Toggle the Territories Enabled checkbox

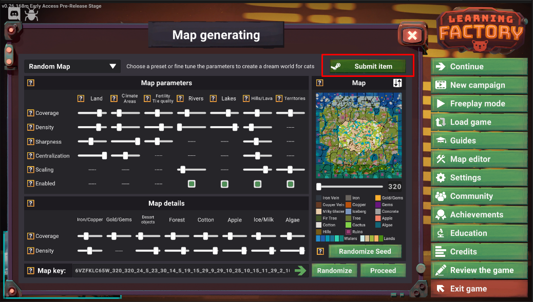pyautogui.click(x=290, y=184)
